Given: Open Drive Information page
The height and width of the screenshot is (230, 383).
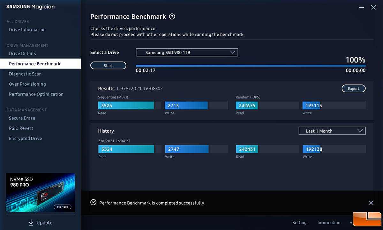Looking at the screenshot, I should (27, 30).
